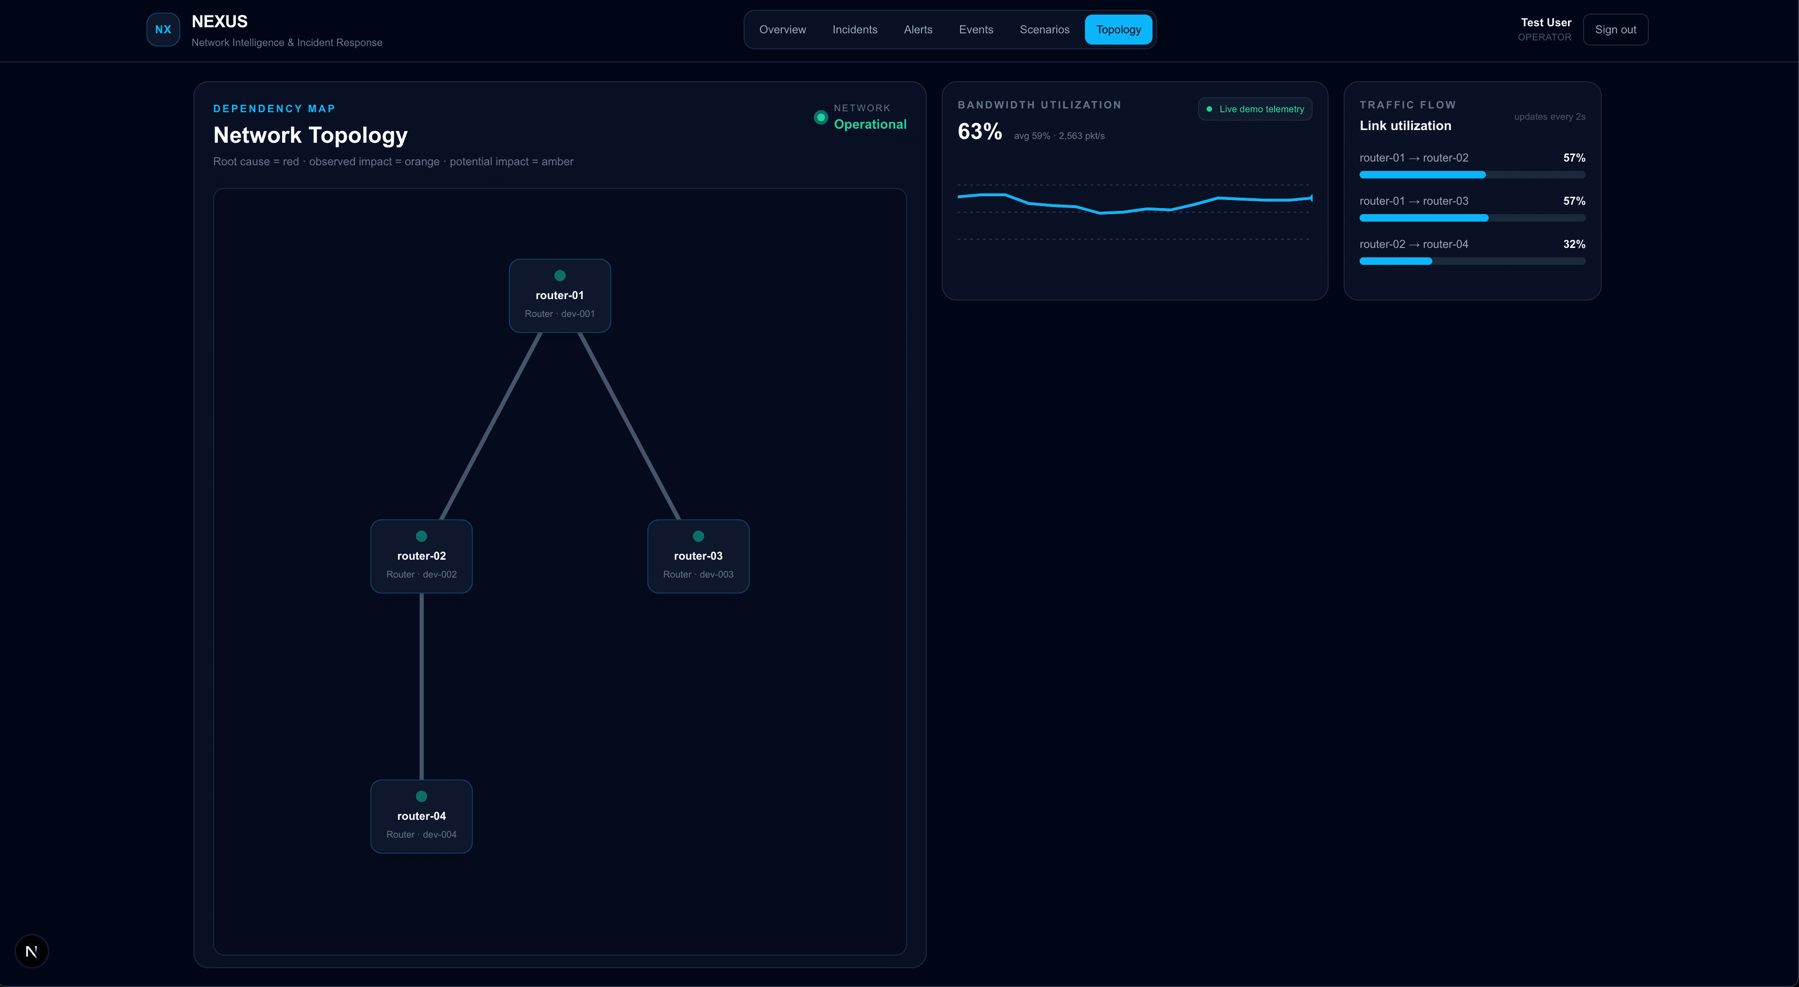Image resolution: width=1799 pixels, height=987 pixels.
Task: Go to the Alerts tab
Action: pos(918,29)
